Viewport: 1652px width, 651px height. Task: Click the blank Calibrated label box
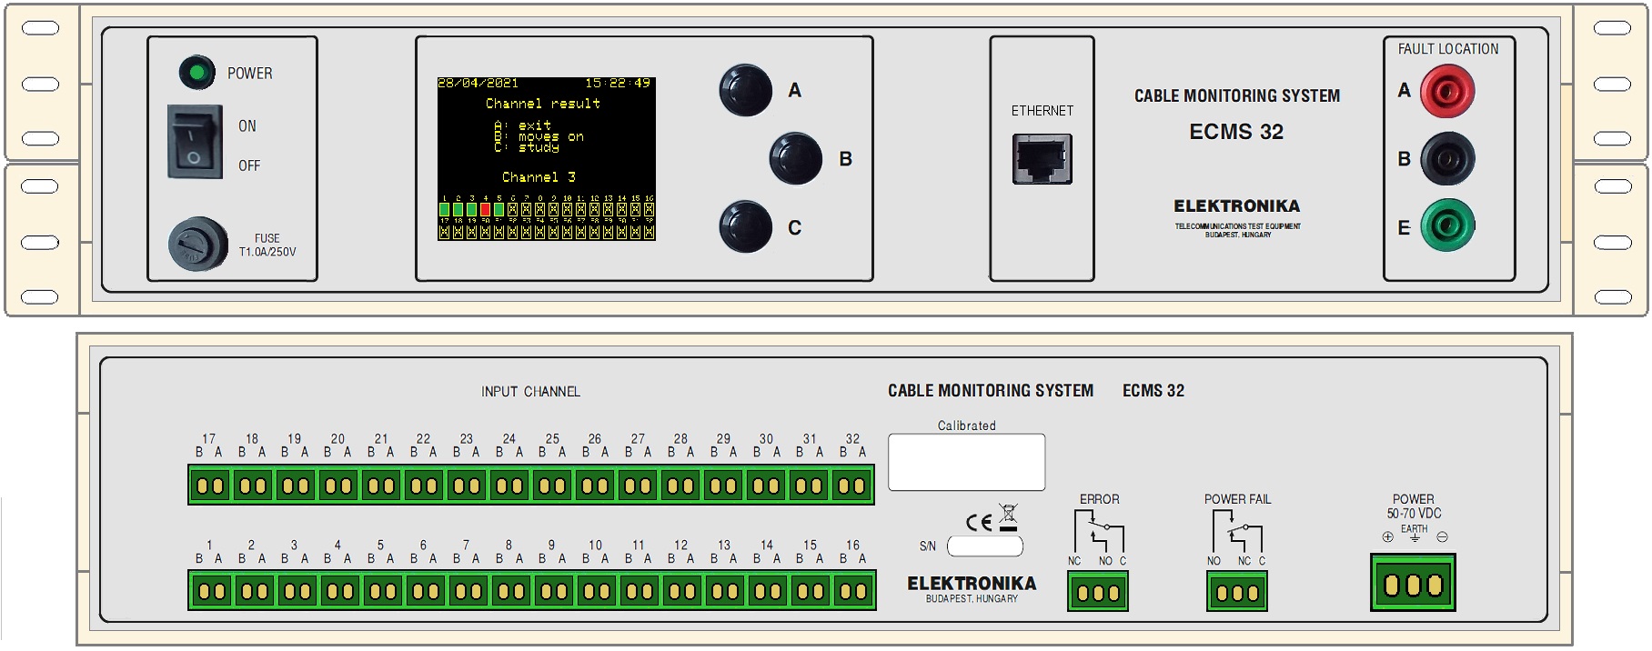(967, 462)
